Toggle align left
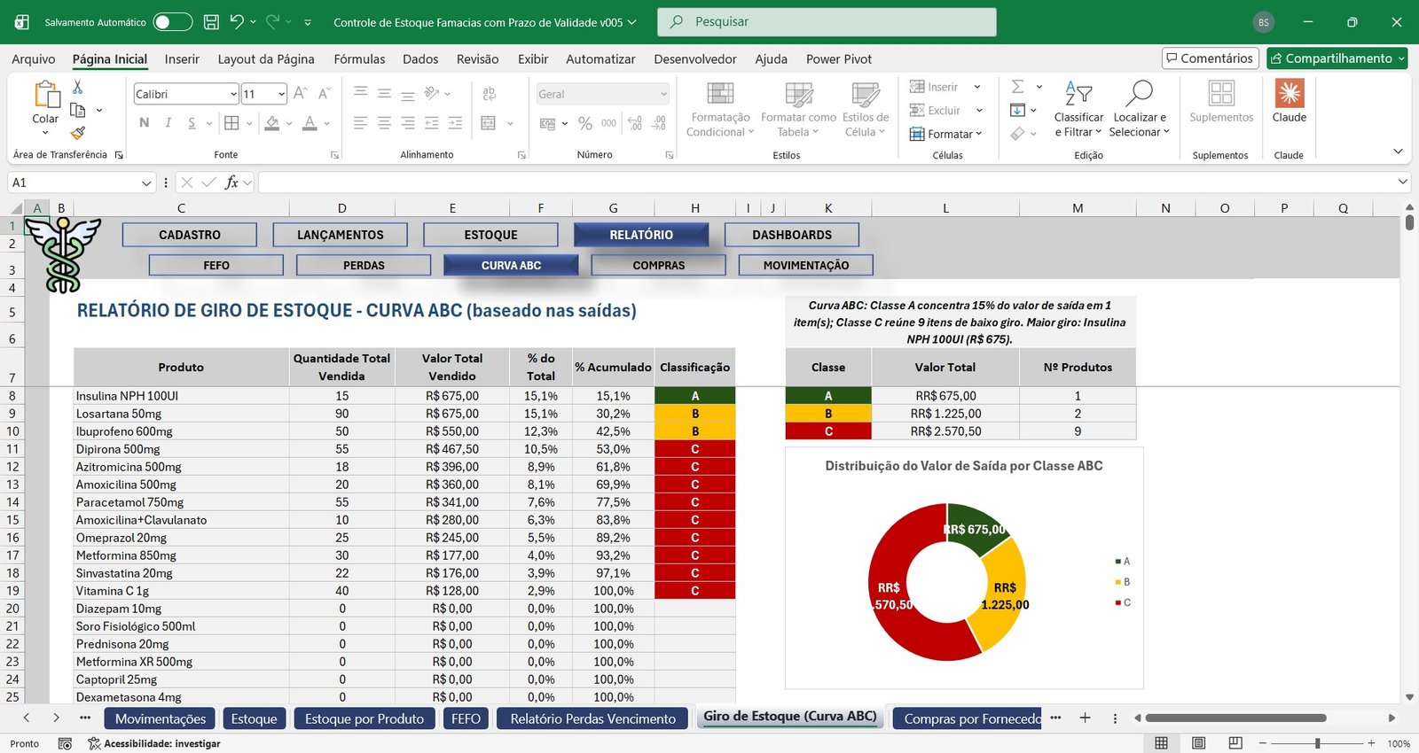Image resolution: width=1419 pixels, height=753 pixels. [x=360, y=123]
